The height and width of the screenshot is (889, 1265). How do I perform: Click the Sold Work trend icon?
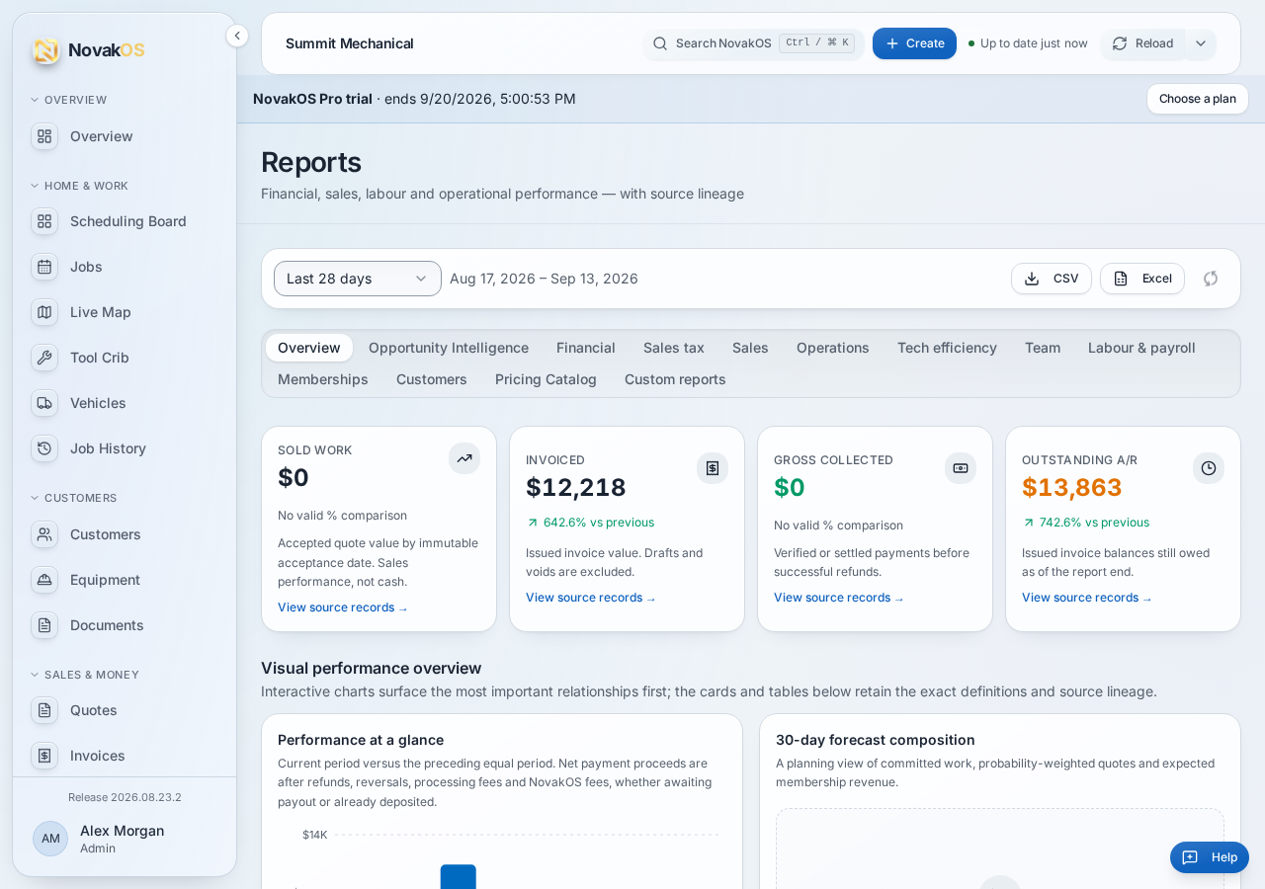click(464, 458)
